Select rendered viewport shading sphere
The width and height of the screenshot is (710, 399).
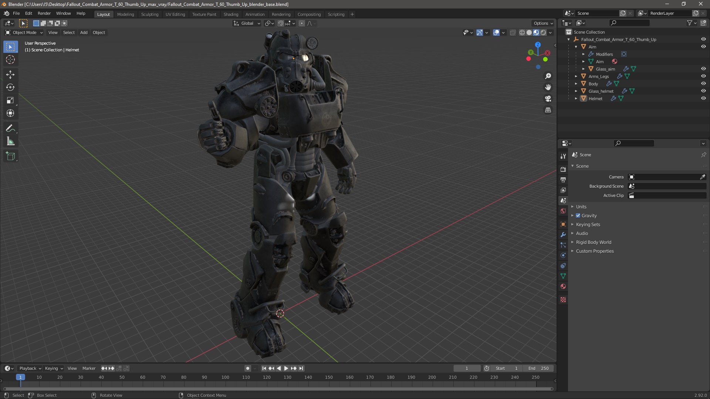[x=543, y=33]
